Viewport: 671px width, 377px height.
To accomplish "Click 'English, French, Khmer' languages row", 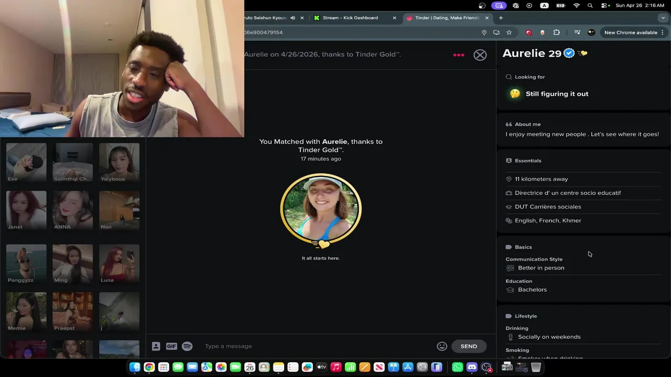I will (x=583, y=220).
